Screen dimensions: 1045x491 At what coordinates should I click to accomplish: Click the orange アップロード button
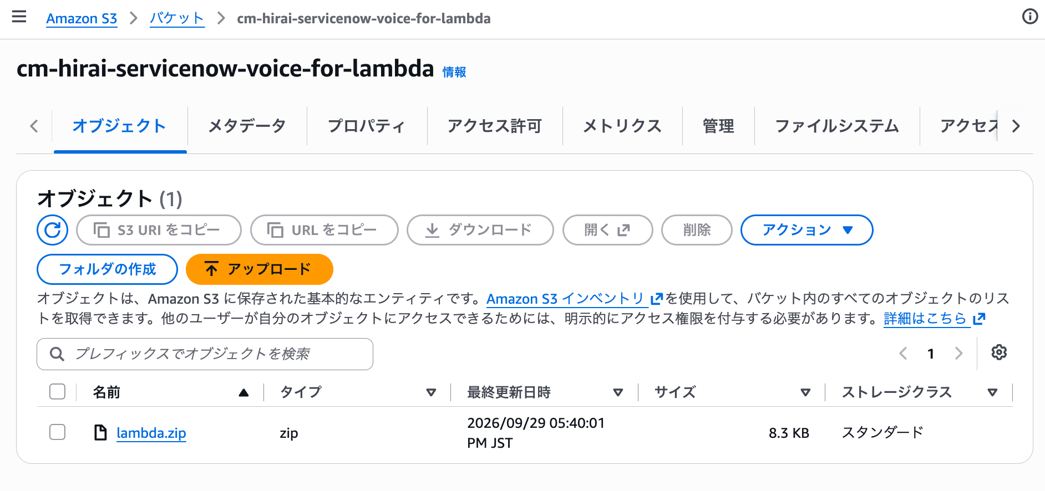pyautogui.click(x=260, y=269)
